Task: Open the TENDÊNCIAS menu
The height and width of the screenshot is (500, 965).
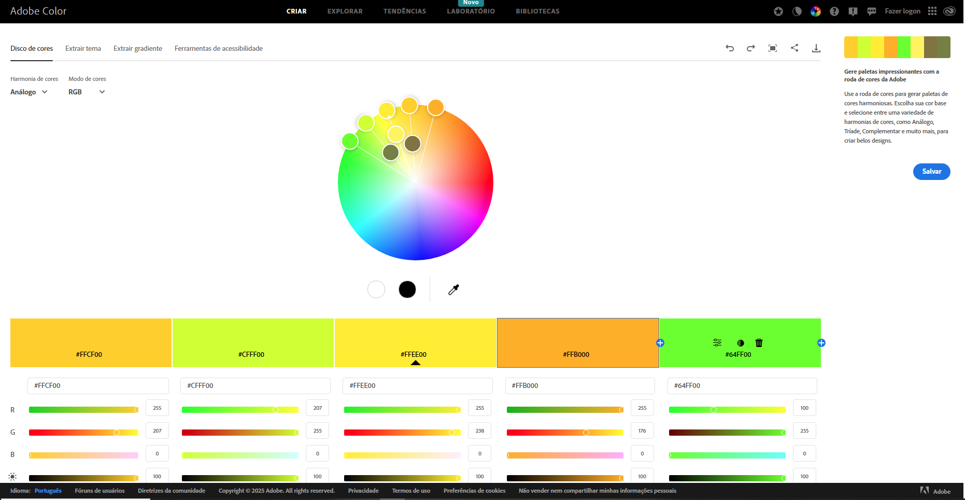Action: [405, 11]
